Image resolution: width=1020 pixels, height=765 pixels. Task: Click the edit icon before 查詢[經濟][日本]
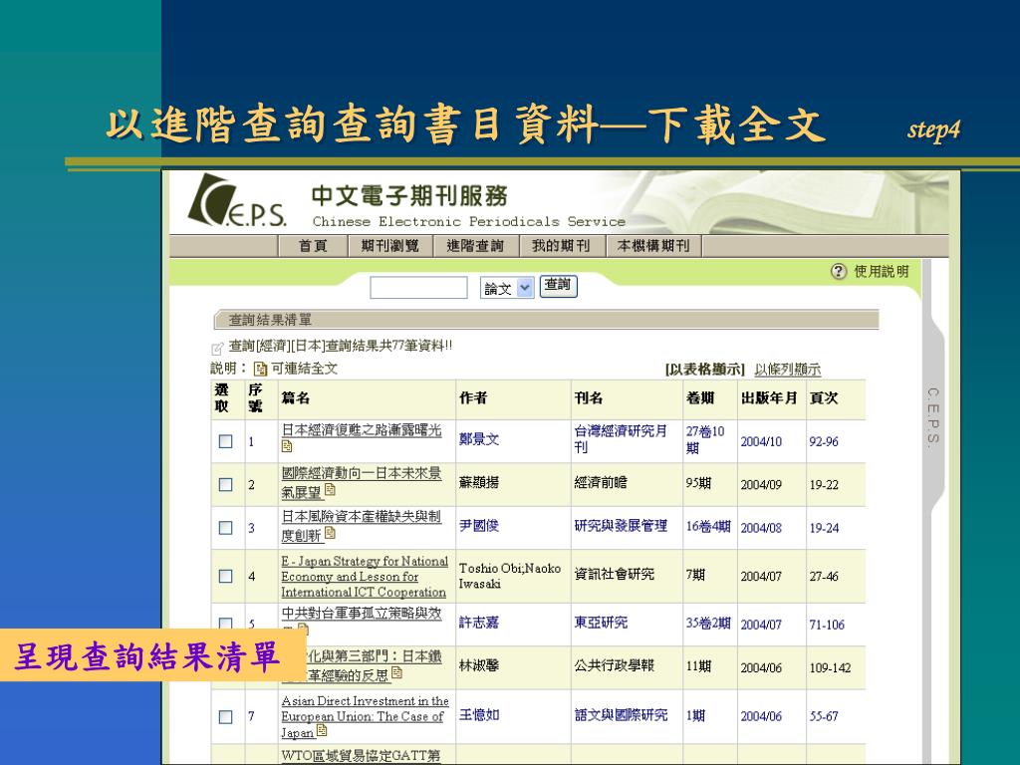(218, 348)
